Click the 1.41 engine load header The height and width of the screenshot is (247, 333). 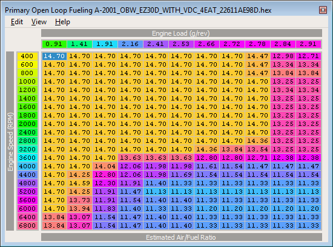(80, 44)
